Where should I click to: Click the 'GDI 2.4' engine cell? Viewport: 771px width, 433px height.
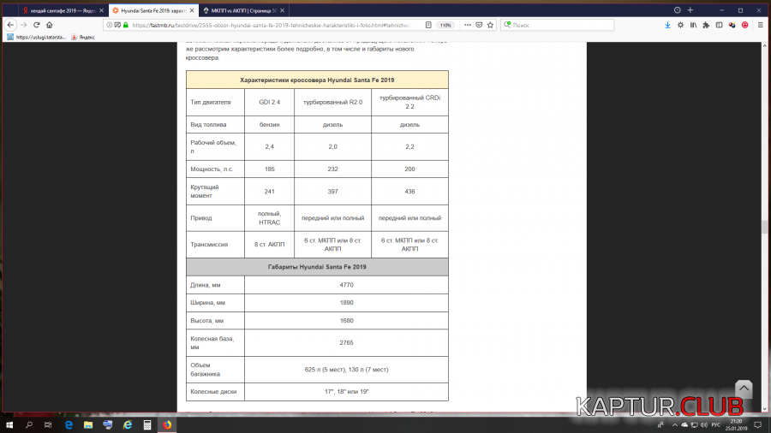pyautogui.click(x=270, y=102)
